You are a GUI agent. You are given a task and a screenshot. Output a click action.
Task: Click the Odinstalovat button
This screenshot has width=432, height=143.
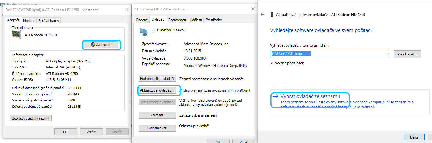click(157, 128)
